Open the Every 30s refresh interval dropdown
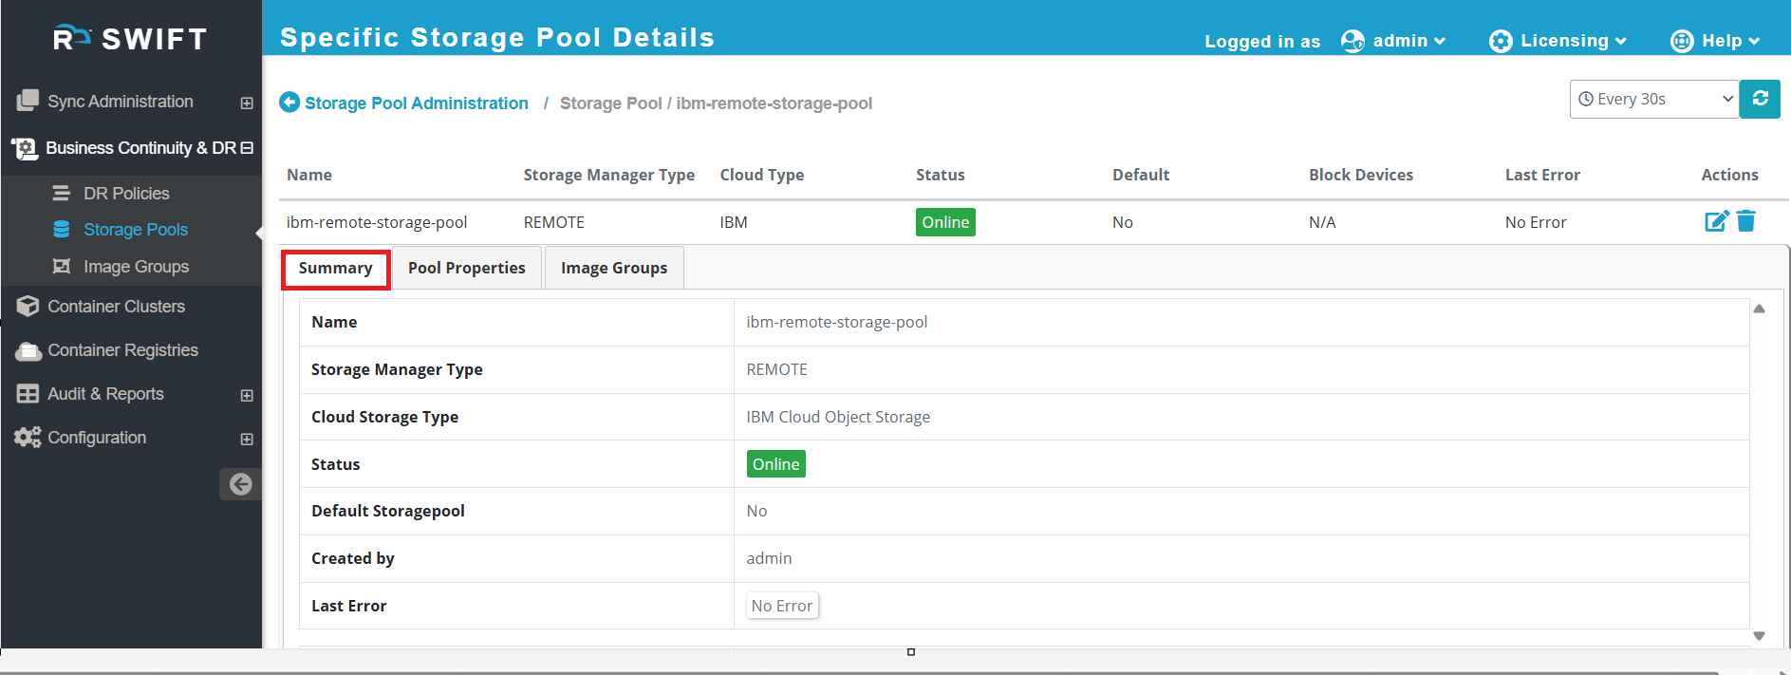1791x675 pixels. [1654, 99]
